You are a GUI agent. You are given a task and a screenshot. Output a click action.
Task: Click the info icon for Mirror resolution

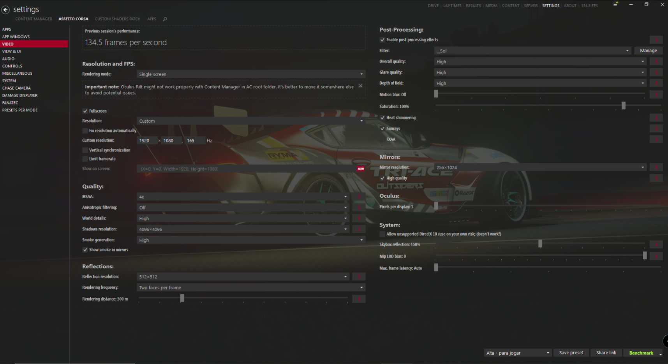click(656, 167)
